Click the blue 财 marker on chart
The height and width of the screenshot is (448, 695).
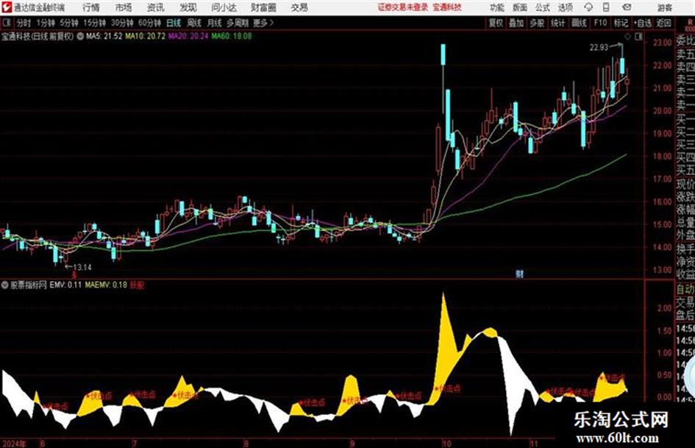(x=519, y=274)
